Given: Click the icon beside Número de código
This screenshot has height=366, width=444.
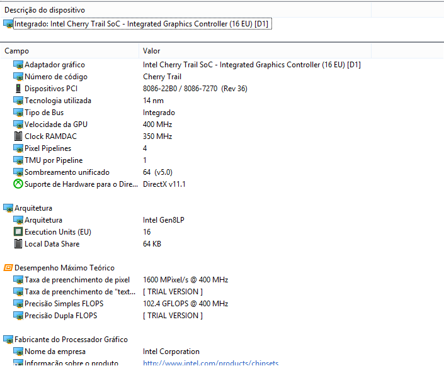Looking at the screenshot, I should [x=18, y=77].
